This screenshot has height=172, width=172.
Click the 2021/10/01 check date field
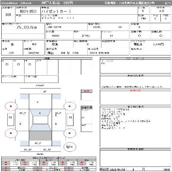pos(117,170)
